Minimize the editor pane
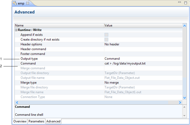The height and width of the screenshot is (125, 190). click(x=179, y=2)
